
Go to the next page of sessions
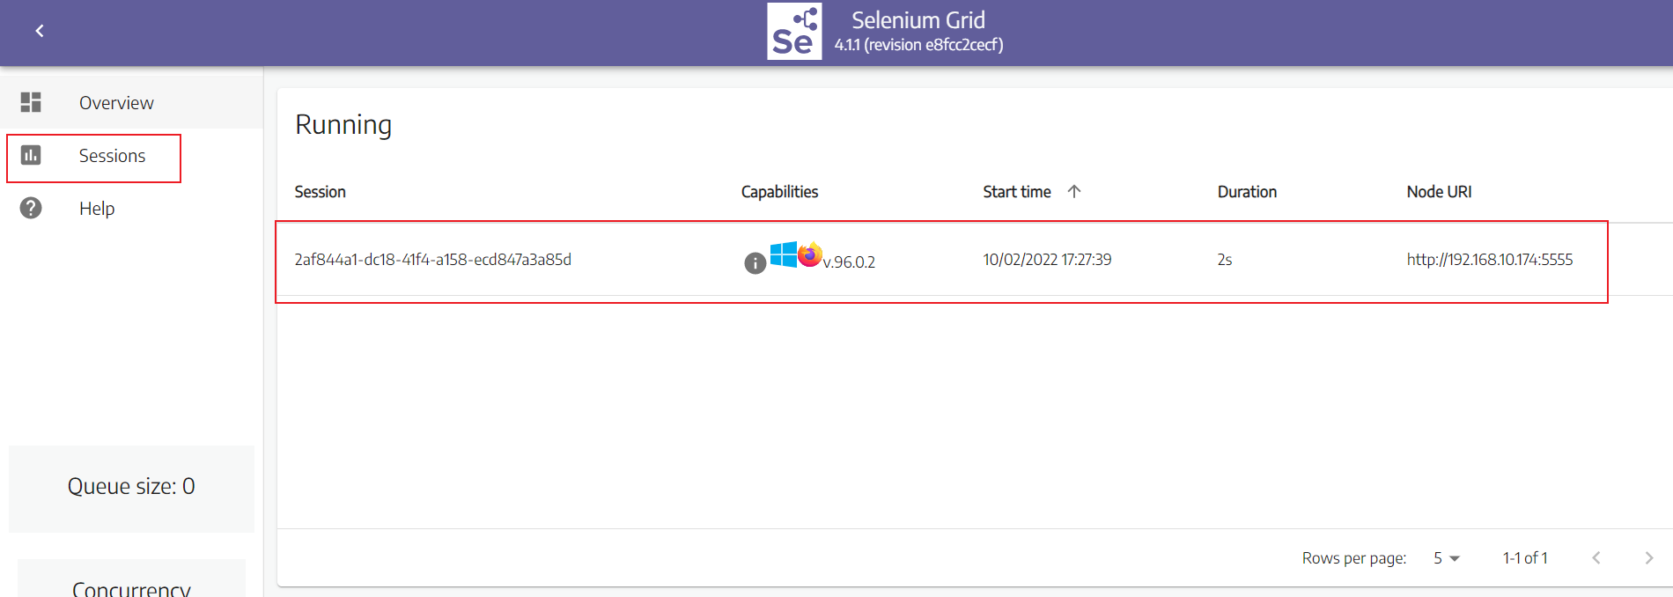[x=1648, y=557]
